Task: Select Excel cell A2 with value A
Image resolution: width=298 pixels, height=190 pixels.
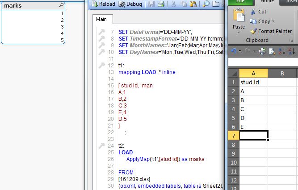Action: pyautogui.click(x=253, y=91)
